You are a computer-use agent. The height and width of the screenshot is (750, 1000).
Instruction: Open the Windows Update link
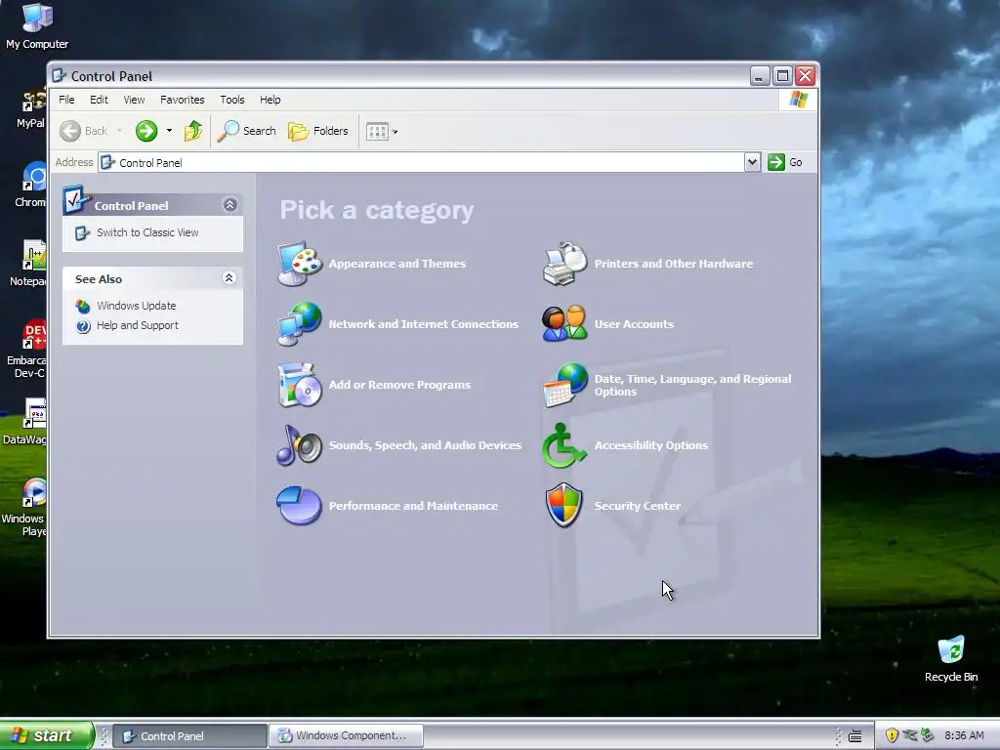tap(137, 306)
